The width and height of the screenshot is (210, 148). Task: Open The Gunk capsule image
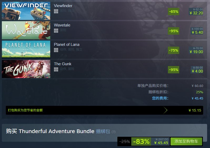point(26,69)
